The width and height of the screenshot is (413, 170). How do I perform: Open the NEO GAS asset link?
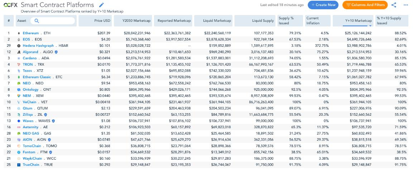[31, 134]
